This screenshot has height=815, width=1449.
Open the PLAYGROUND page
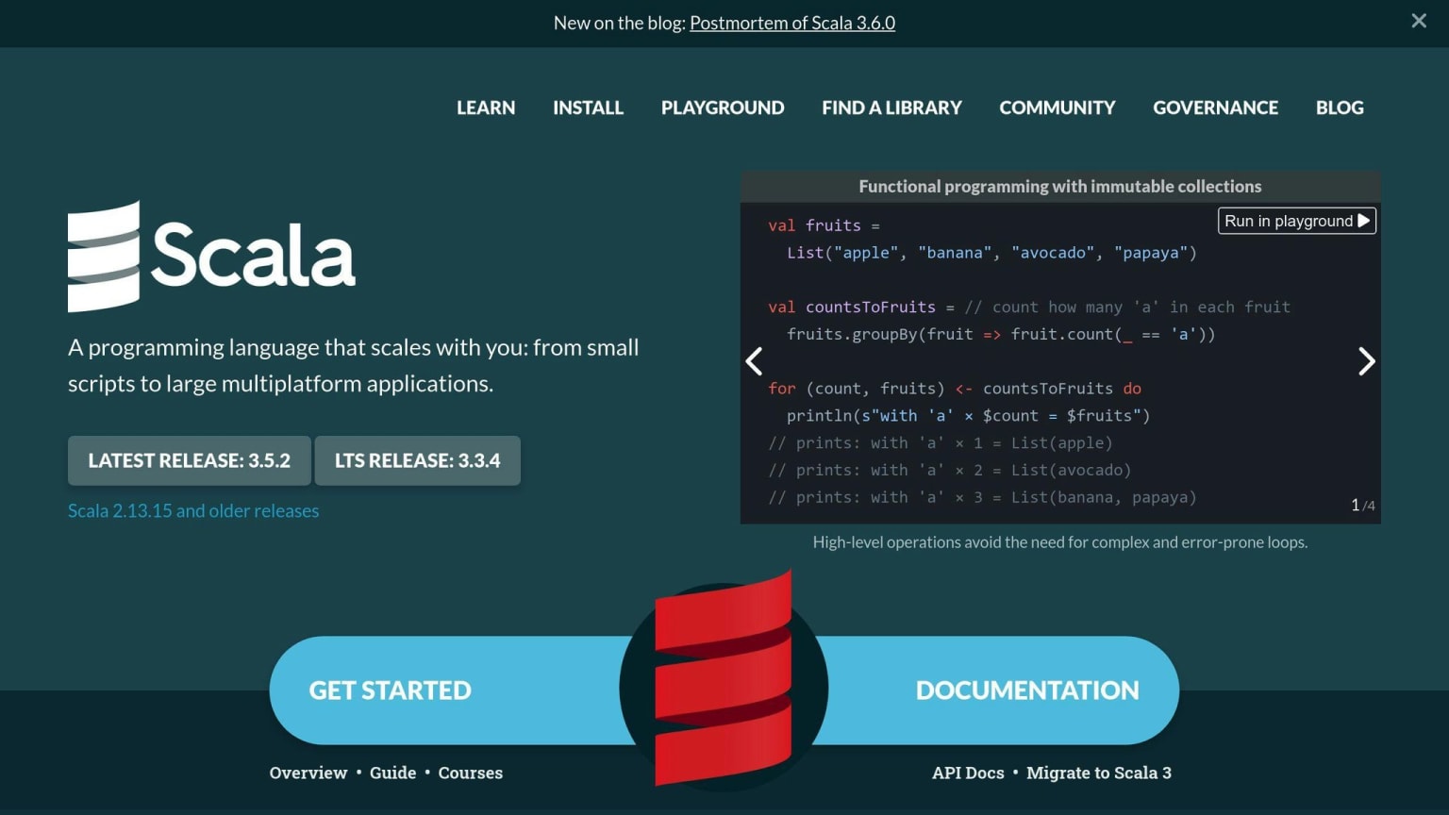[723, 108]
